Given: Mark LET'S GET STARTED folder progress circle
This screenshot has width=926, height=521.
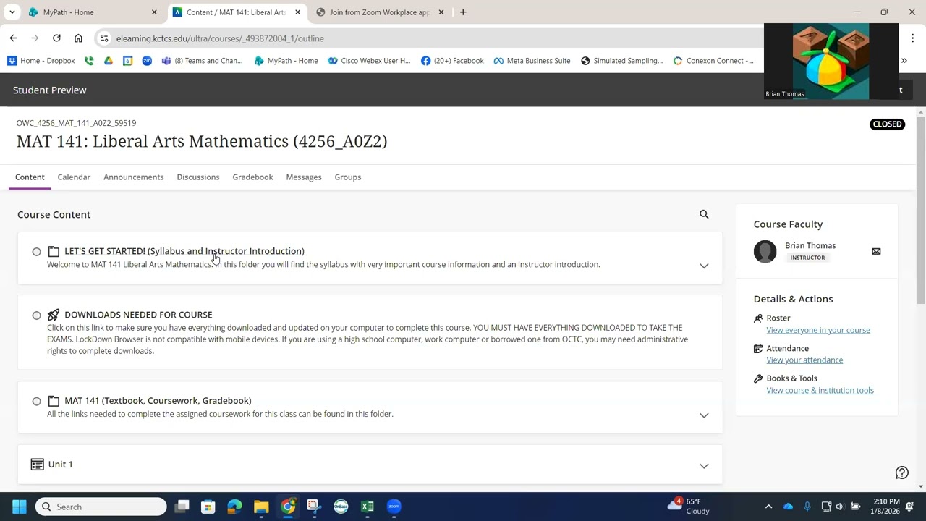Looking at the screenshot, I should [36, 252].
